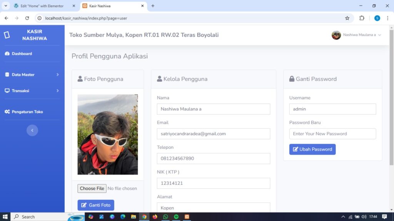
Task: Open network settings tray icon
Action: [350, 217]
